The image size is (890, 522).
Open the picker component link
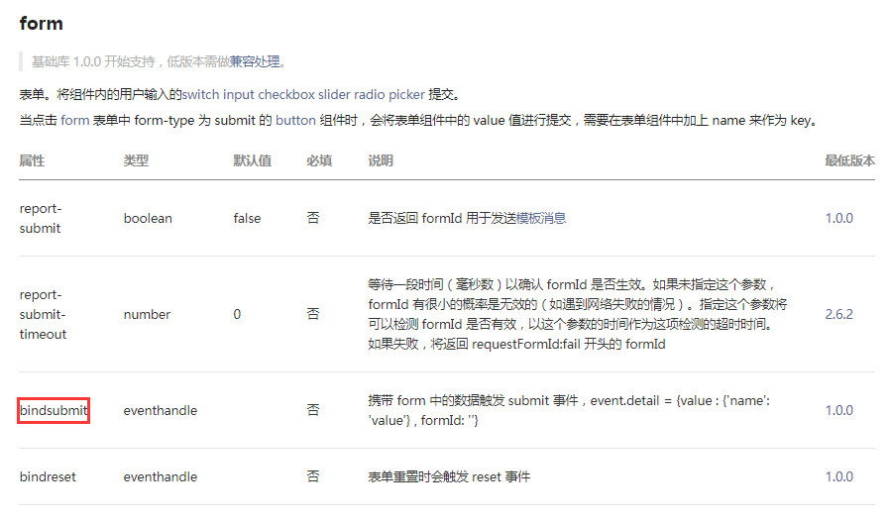click(x=406, y=94)
